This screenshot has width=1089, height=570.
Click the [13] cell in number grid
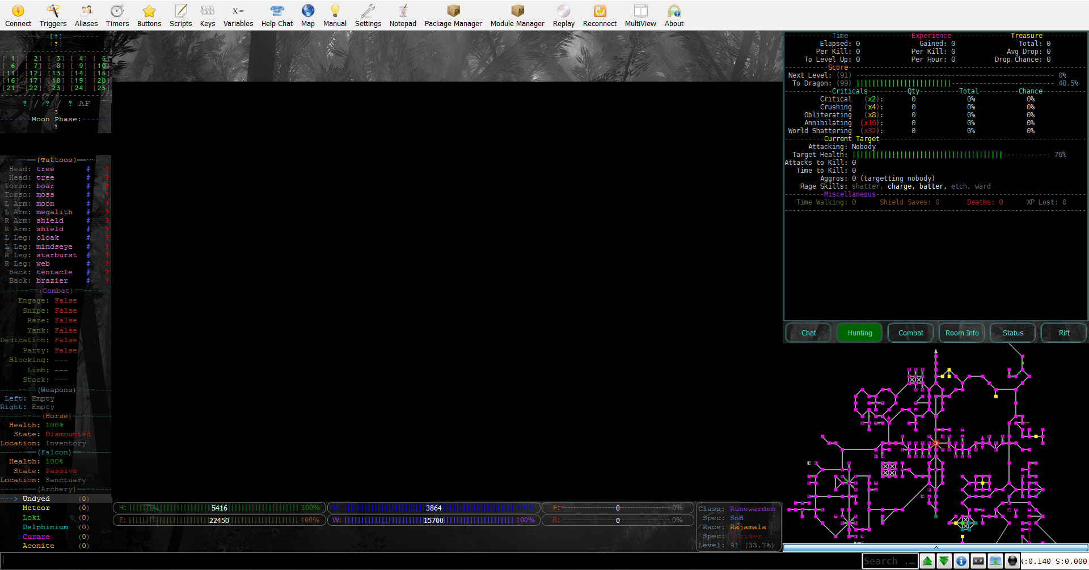(x=56, y=74)
